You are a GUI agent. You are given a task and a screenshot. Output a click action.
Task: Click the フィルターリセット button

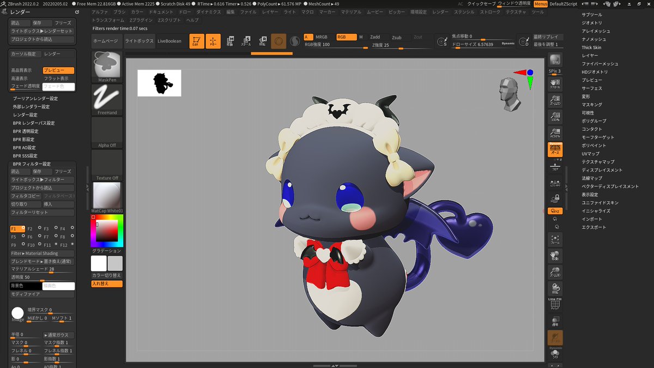43,213
